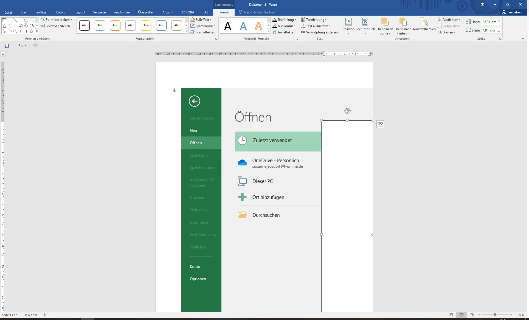Select the five-point star shape

[32, 31]
